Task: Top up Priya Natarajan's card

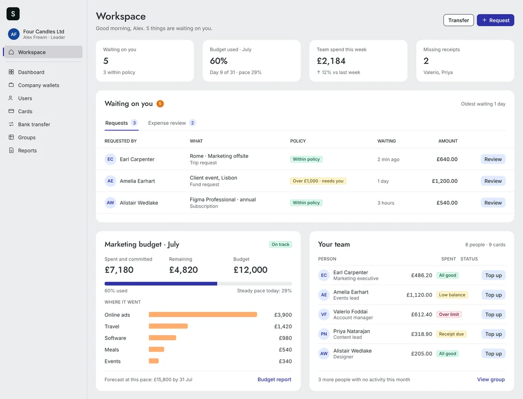Action: tap(493, 334)
